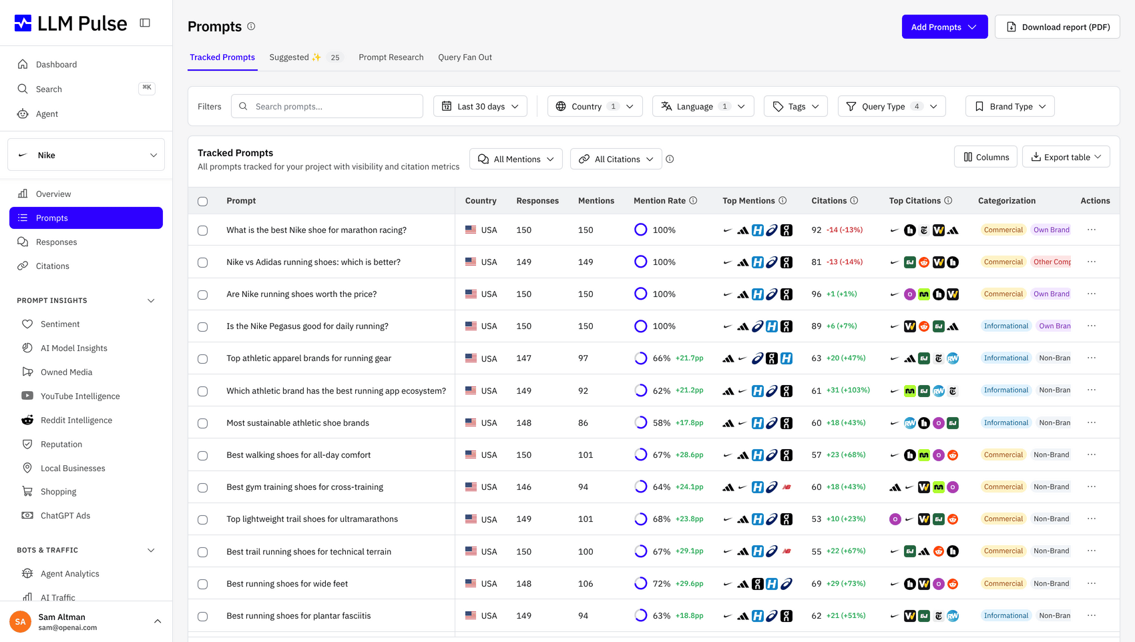Toggle the select-all checkbox in header
Image resolution: width=1135 pixels, height=642 pixels.
pos(203,201)
